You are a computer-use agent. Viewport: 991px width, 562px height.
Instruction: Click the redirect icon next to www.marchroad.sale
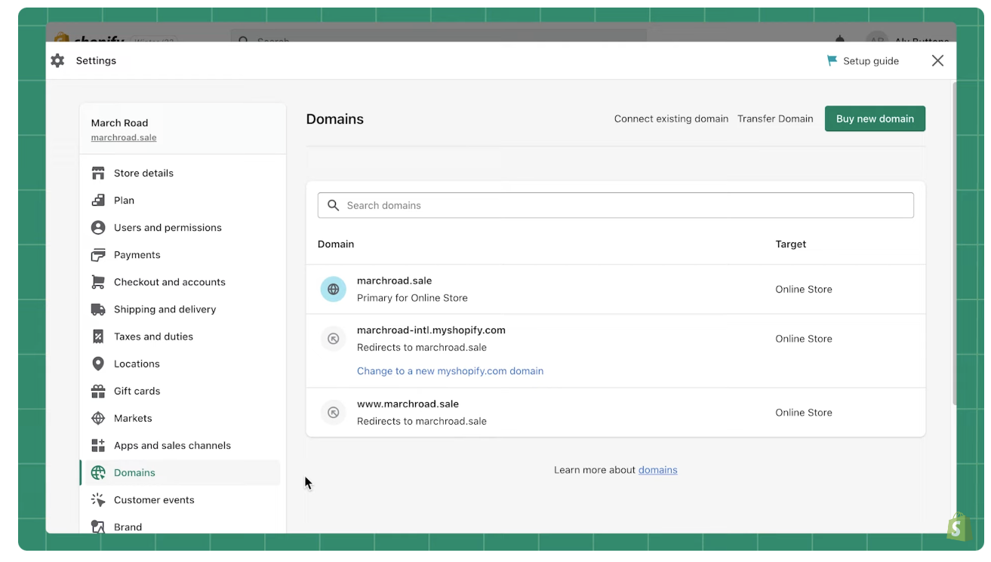[x=333, y=412]
